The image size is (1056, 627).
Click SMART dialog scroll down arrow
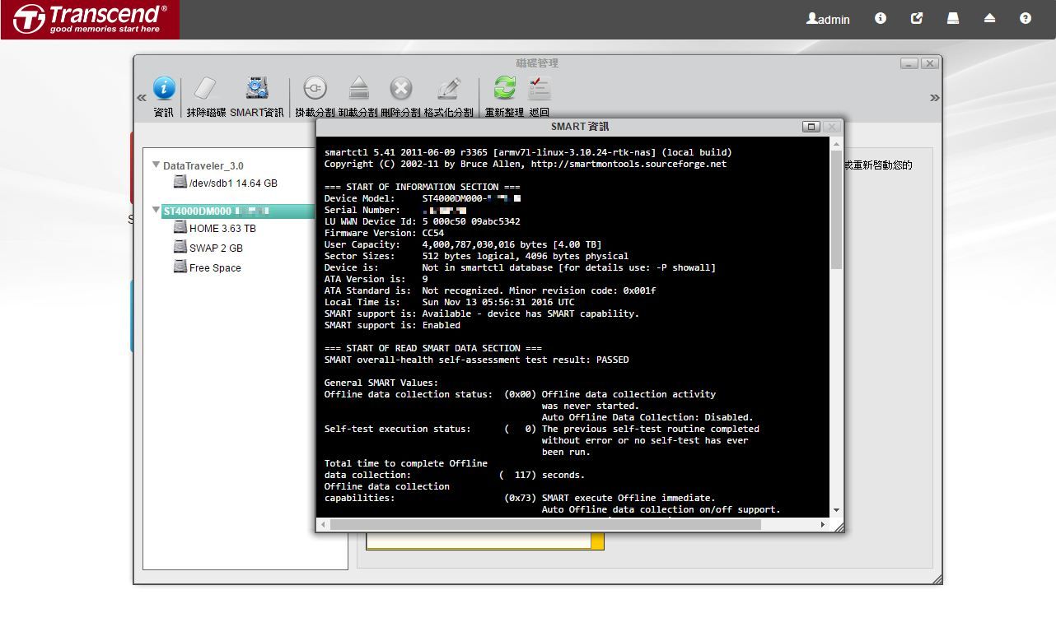[x=836, y=510]
